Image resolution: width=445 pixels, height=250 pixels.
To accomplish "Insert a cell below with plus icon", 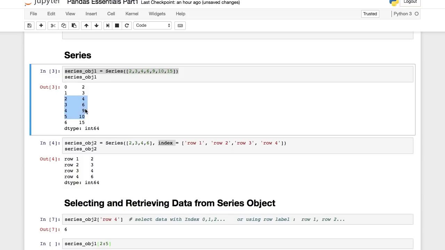I will pyautogui.click(x=41, y=25).
